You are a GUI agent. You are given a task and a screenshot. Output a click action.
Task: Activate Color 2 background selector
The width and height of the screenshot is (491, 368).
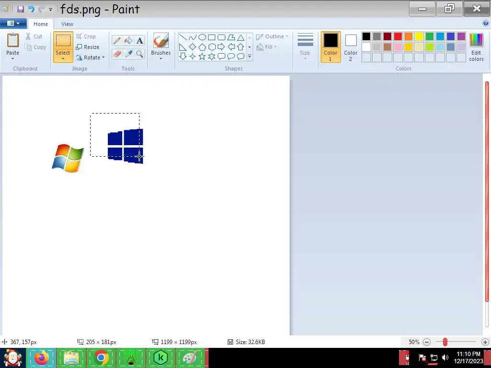(351, 47)
